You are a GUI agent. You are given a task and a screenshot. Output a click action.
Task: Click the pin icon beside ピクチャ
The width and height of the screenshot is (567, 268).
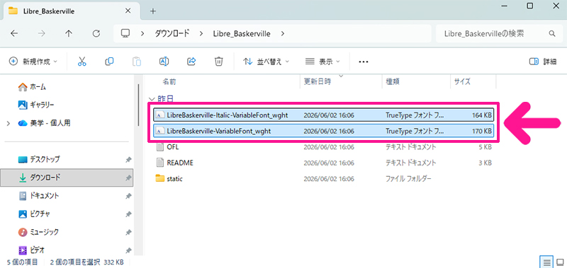coord(128,214)
